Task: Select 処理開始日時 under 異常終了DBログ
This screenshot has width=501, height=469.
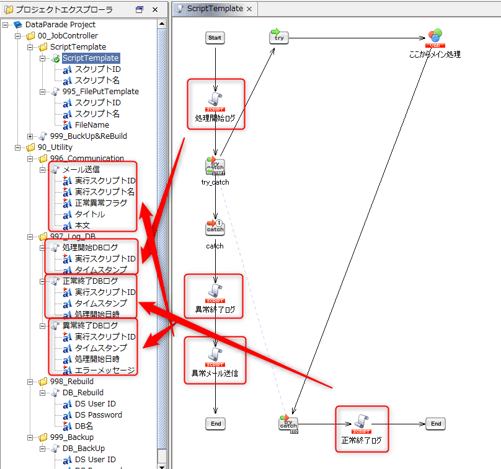Action: click(97, 359)
